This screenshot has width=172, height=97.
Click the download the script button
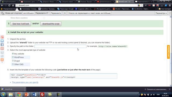click(x=51, y=24)
